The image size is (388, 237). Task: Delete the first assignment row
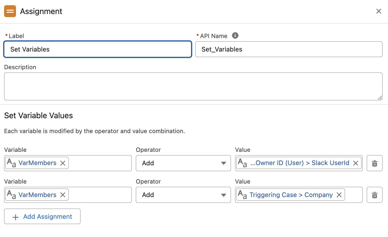374,163
